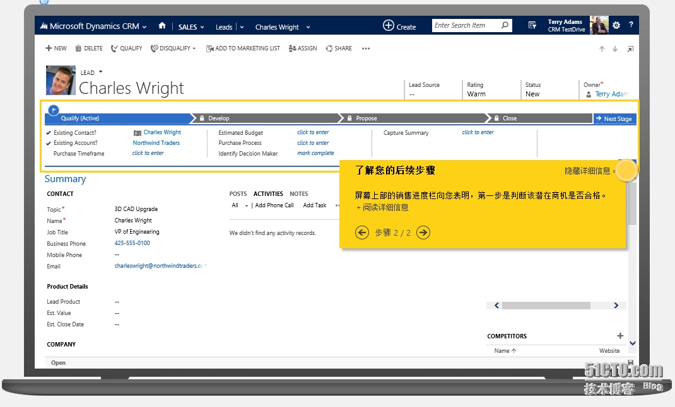Screen dimensions: 675x407
Task: Open DISQUALIFY dropdown arrow
Action: 194,49
